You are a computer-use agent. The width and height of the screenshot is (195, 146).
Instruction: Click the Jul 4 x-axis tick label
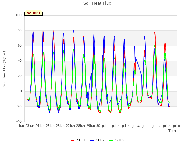136,126
